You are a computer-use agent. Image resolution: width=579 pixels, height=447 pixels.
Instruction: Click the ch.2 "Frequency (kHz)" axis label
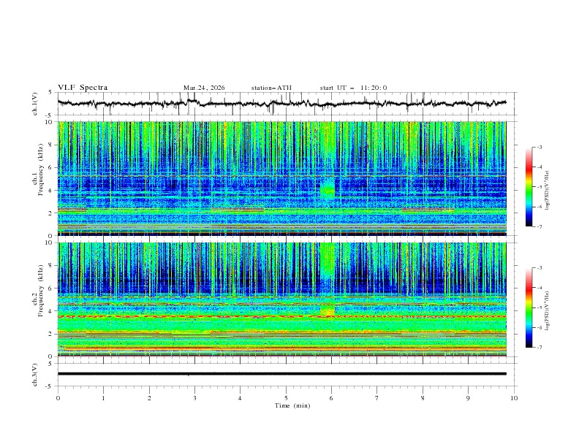41,290
